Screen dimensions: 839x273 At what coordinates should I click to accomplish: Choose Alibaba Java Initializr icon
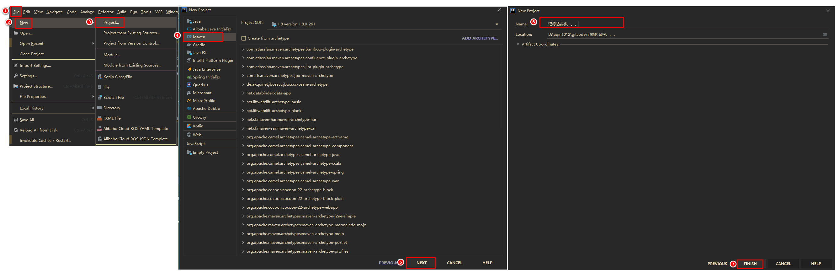click(189, 29)
